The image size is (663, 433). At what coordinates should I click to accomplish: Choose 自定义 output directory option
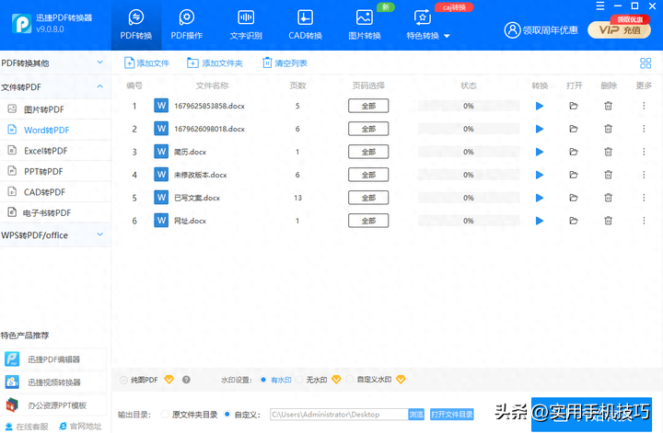(x=227, y=415)
